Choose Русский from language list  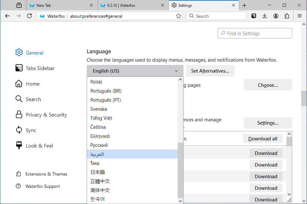coord(132,145)
